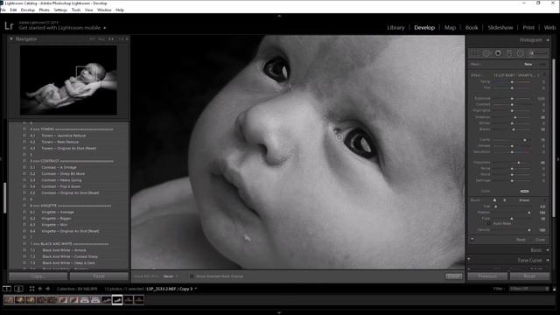
Task: Click the brush panel Reset link
Action: (x=521, y=240)
